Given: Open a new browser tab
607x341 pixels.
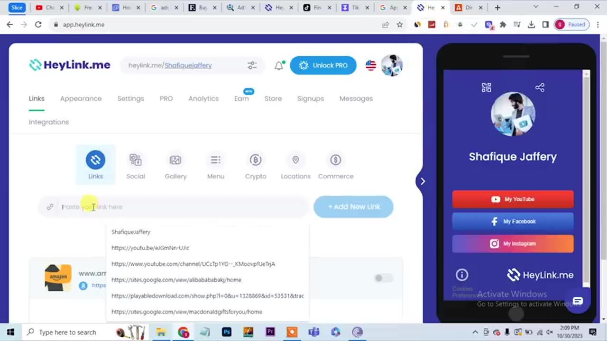Looking at the screenshot, I should point(497,8).
